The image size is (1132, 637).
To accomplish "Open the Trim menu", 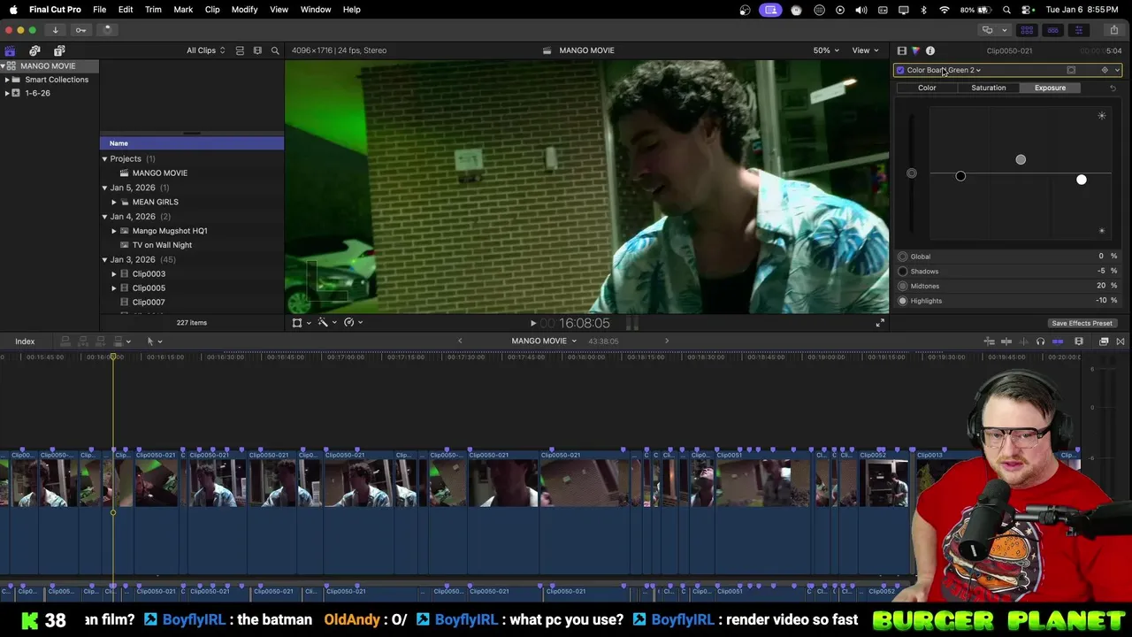I will [x=153, y=10].
